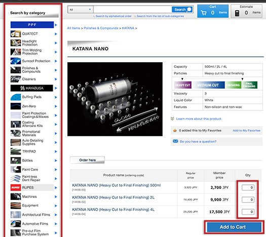Image resolution: width=266 pixels, height=237 pixels.
Task: Click the Bottles category icon
Action: click(x=16, y=161)
